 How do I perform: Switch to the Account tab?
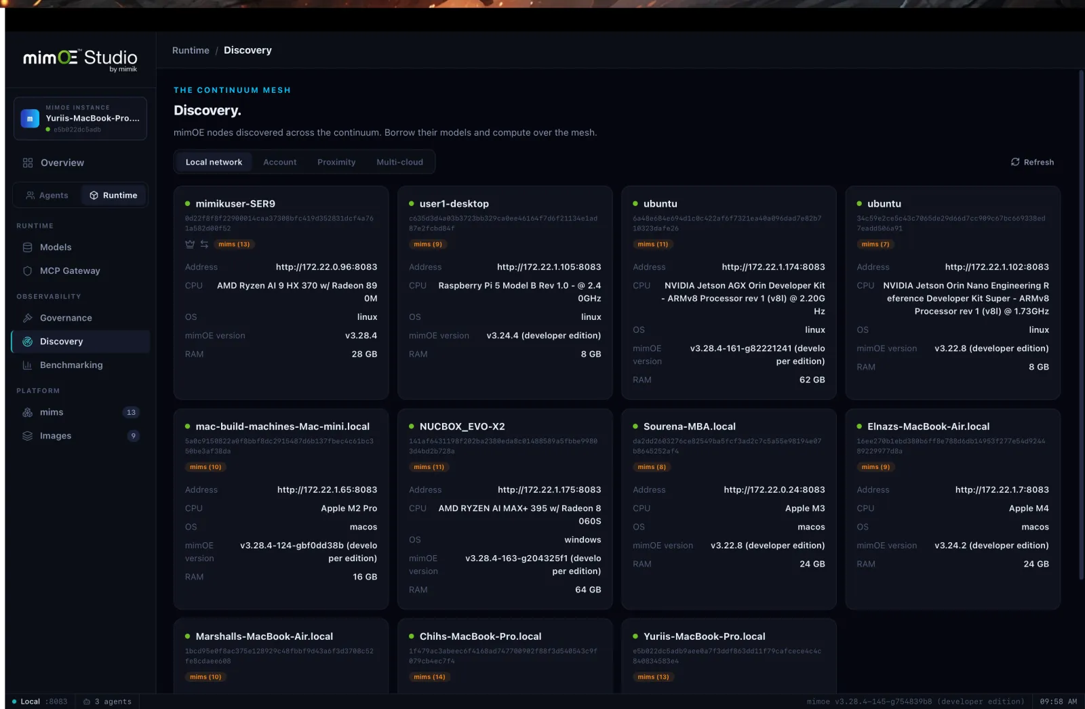280,162
